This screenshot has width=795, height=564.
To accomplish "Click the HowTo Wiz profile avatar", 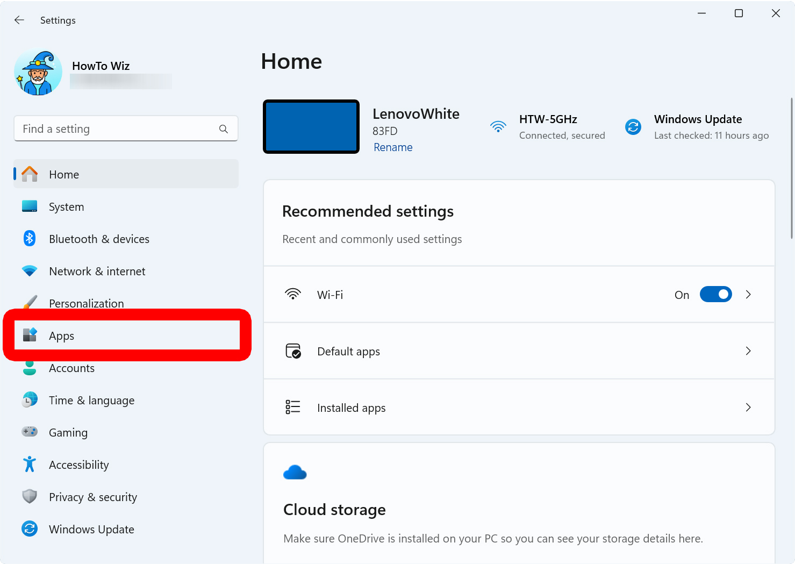I will pos(38,73).
